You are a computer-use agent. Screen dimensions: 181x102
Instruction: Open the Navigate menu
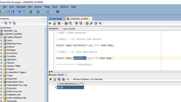click(21, 7)
